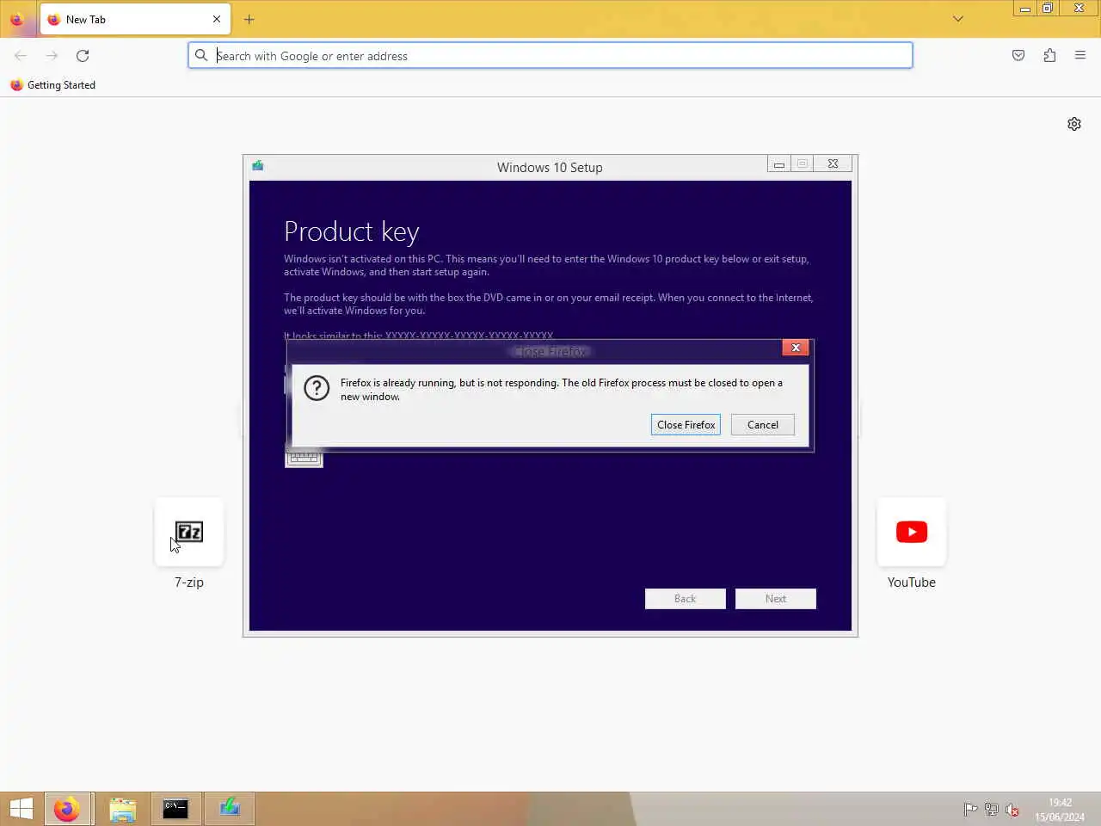This screenshot has height=826, width=1101.
Task: Open Firefox Extensions puzzle icon
Action: tap(1049, 55)
